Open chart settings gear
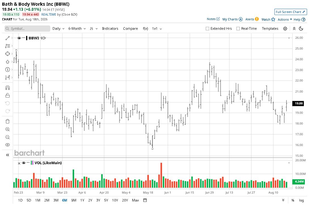This screenshot has height=208, width=315. 285,29
